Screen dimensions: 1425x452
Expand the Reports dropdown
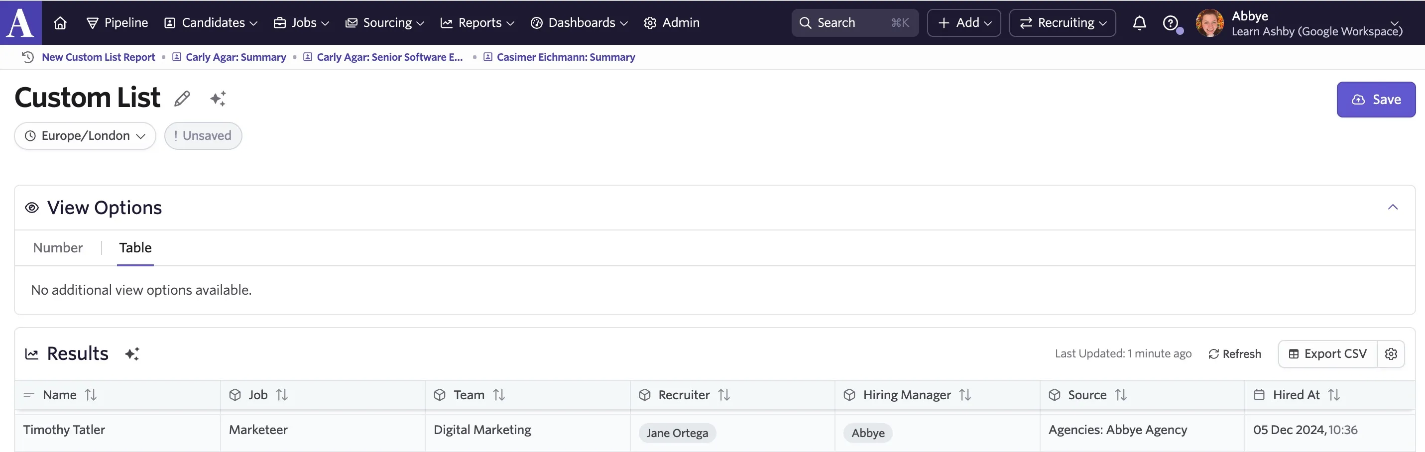(x=477, y=23)
